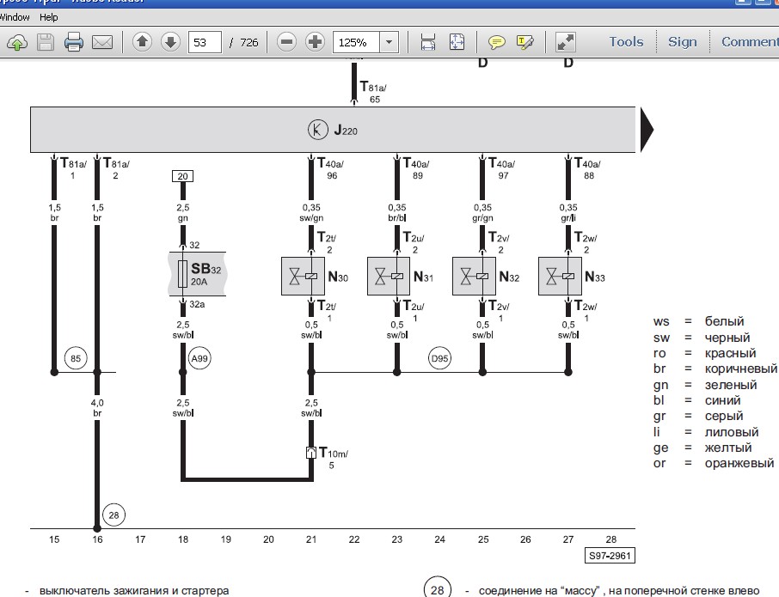This screenshot has width=779, height=597.
Task: Click the legend entry 'br = коричневый'
Action: (715, 369)
